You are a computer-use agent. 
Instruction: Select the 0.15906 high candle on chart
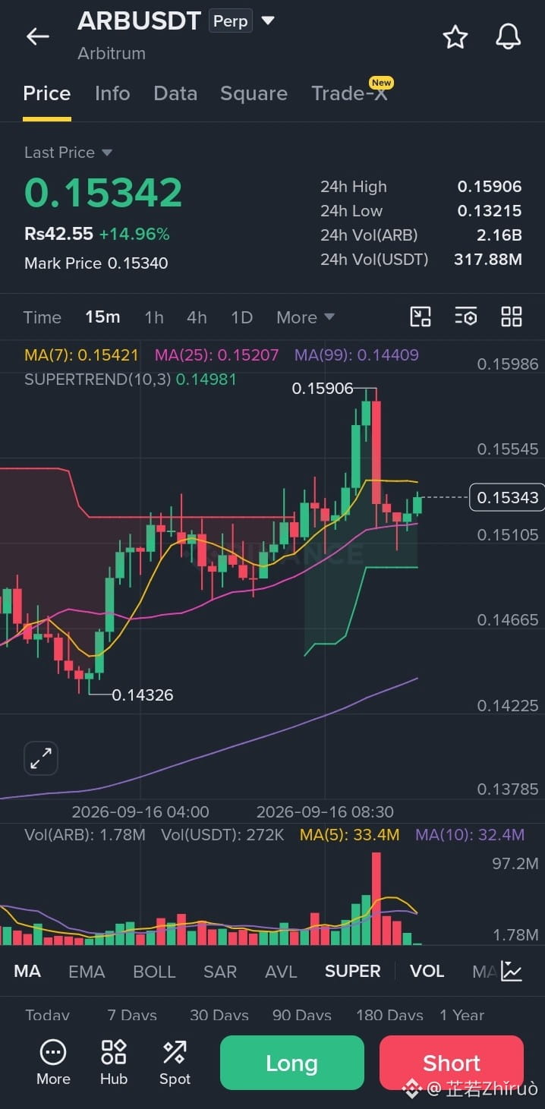tap(367, 412)
